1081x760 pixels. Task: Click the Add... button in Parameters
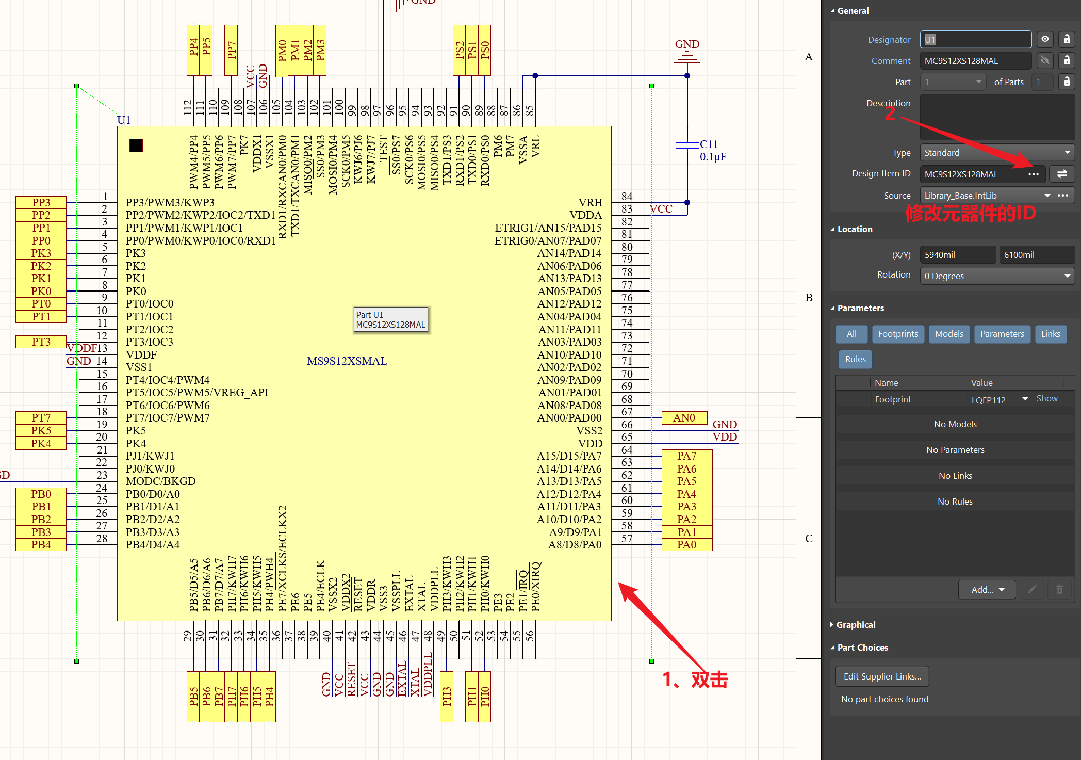point(987,589)
